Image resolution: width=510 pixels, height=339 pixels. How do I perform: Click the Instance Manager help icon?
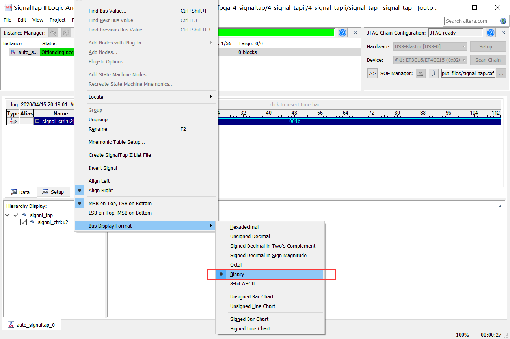click(x=342, y=33)
